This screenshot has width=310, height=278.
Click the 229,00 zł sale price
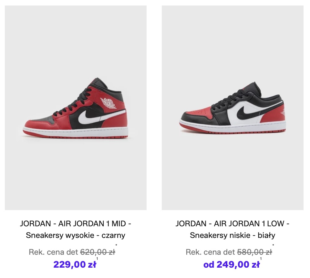(75, 264)
